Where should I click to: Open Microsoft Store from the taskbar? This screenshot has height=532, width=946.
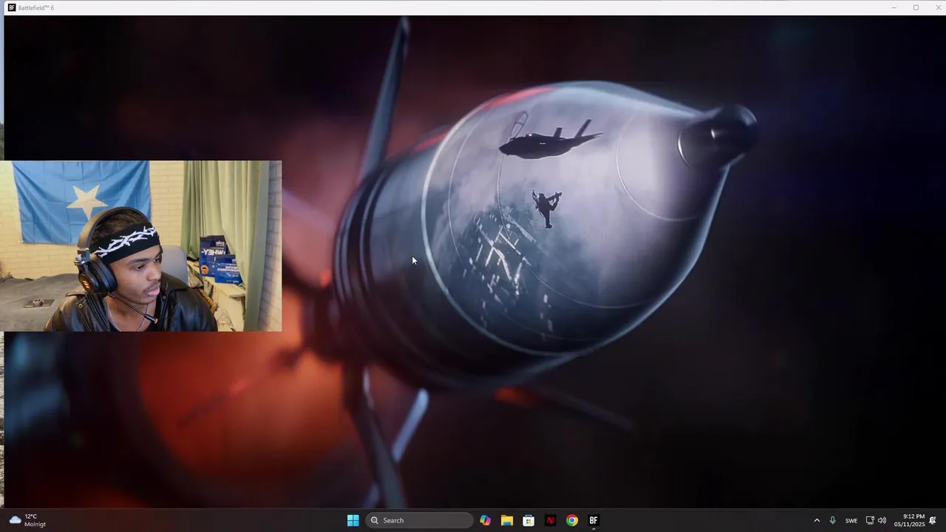(528, 520)
